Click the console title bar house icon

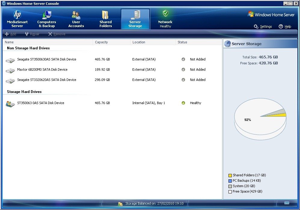[x=4, y=3]
